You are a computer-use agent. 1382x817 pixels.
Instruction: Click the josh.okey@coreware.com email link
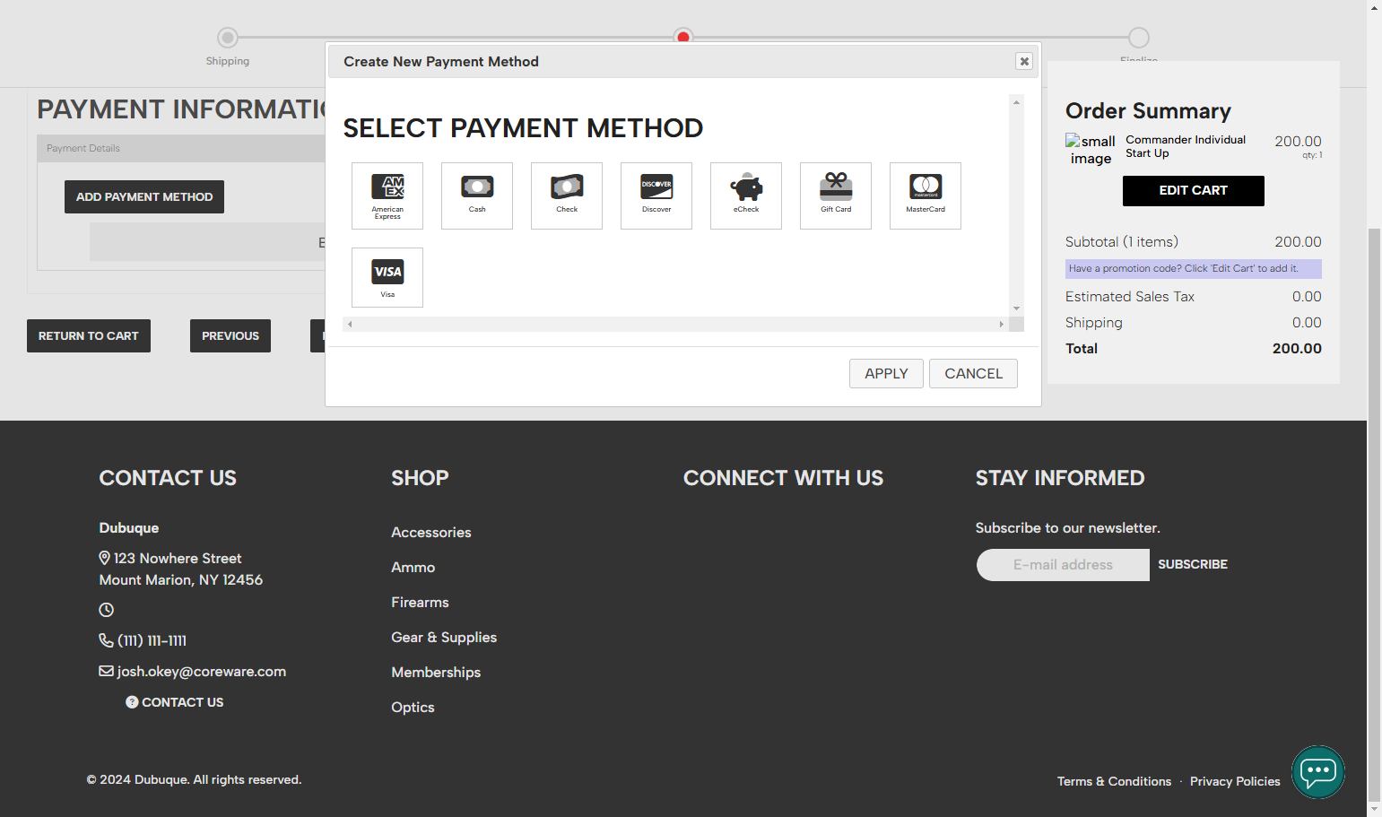coord(202,671)
